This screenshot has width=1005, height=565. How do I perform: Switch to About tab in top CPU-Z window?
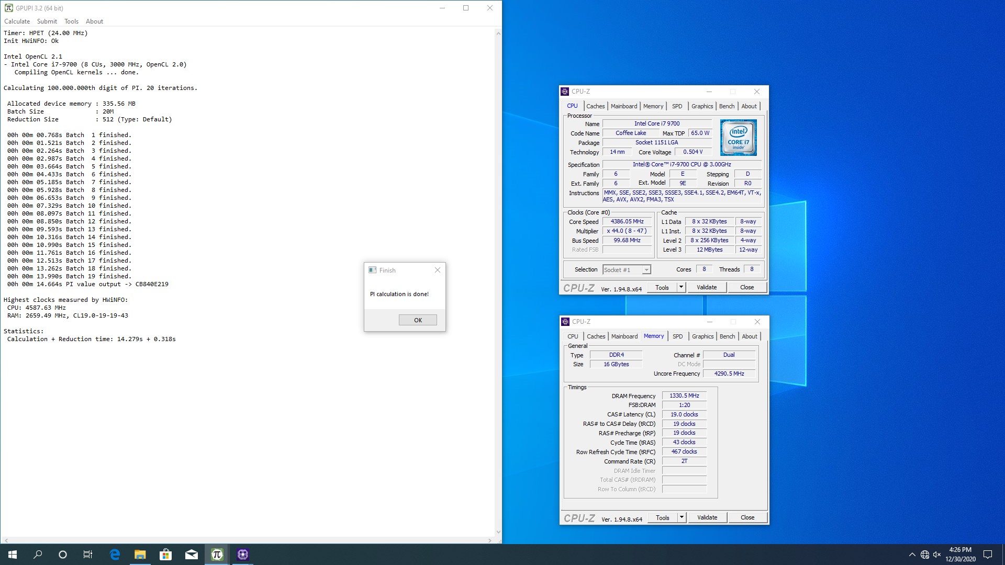pos(749,106)
